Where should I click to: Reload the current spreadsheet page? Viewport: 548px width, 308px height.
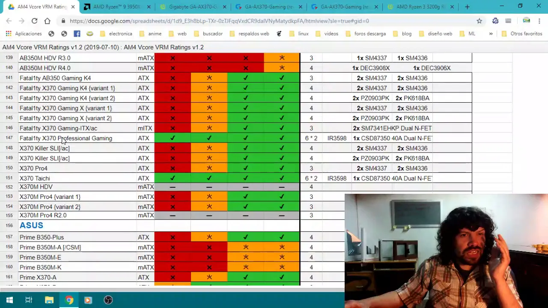[x=34, y=21]
